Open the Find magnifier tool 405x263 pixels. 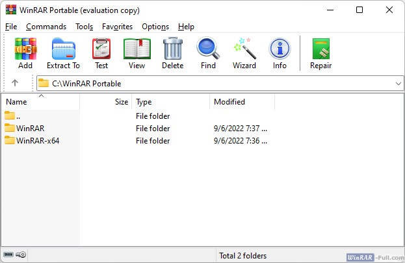pyautogui.click(x=208, y=53)
